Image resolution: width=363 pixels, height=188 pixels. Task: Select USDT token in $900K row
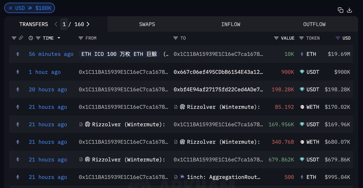(x=309, y=72)
